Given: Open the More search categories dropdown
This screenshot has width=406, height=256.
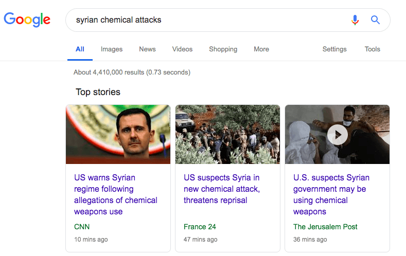Looking at the screenshot, I should [x=261, y=49].
